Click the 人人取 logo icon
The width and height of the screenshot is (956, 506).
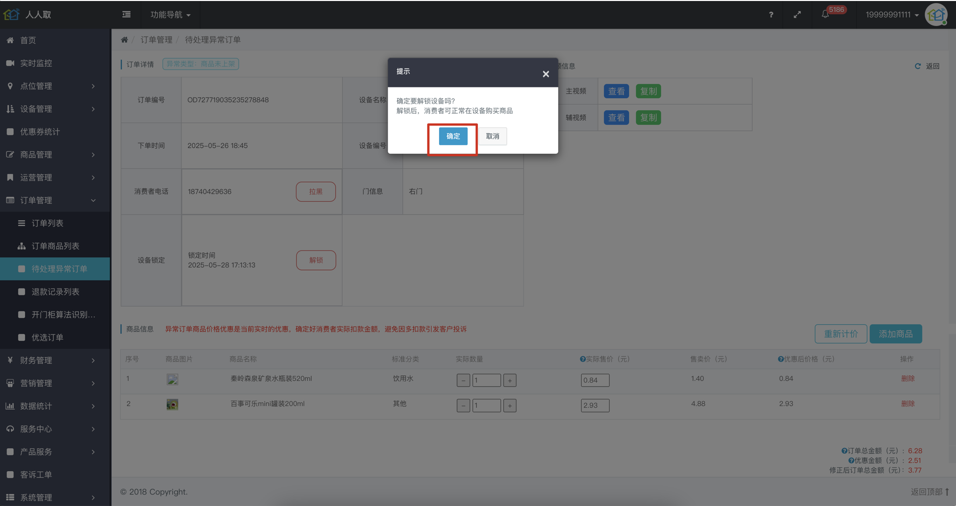tap(11, 14)
